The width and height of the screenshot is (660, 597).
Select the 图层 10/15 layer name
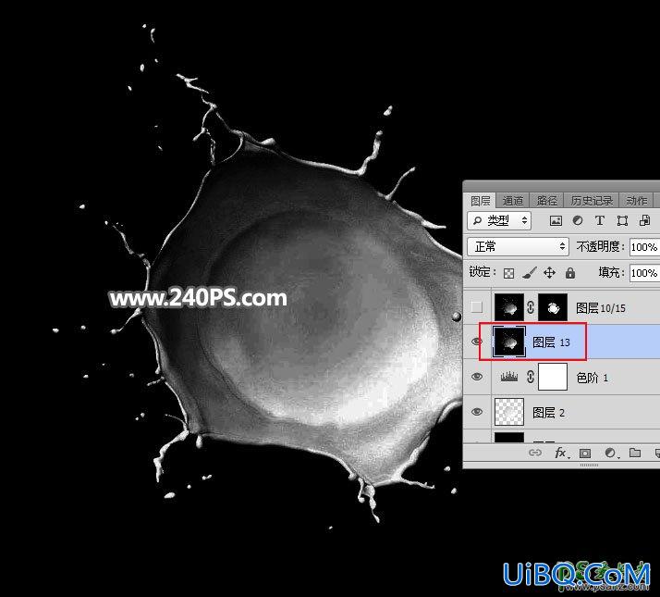600,308
